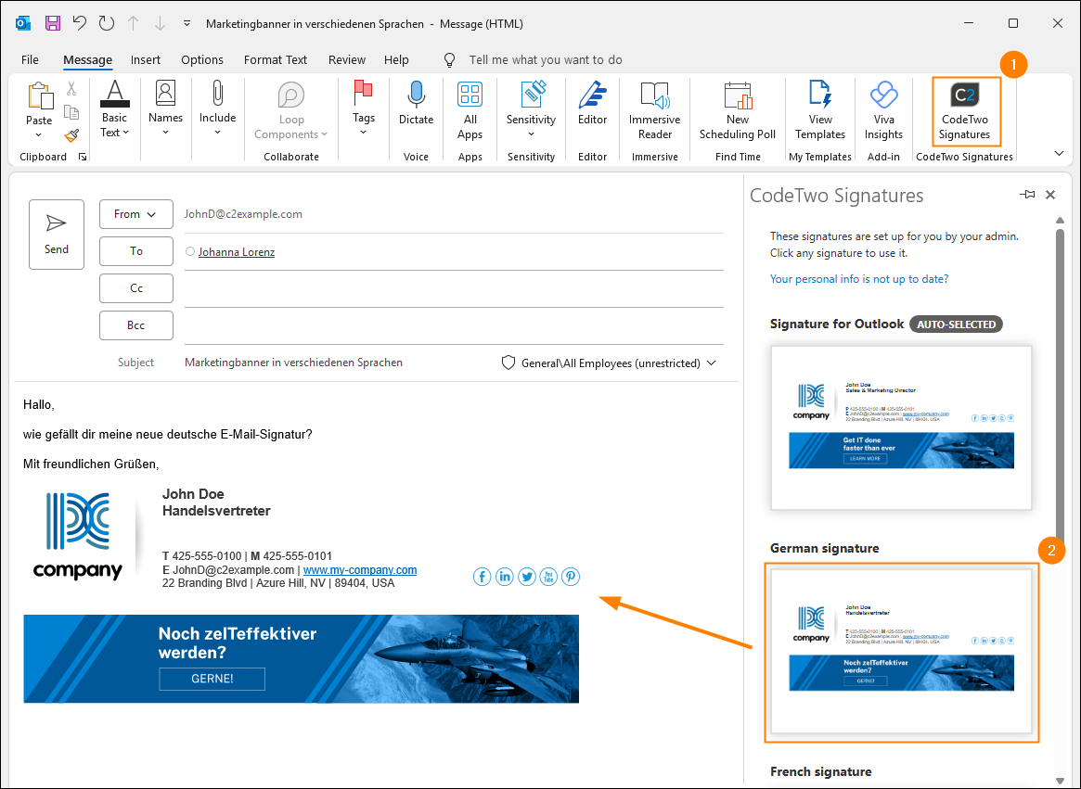Open the From account dropdown
The image size is (1081, 789).
(135, 214)
